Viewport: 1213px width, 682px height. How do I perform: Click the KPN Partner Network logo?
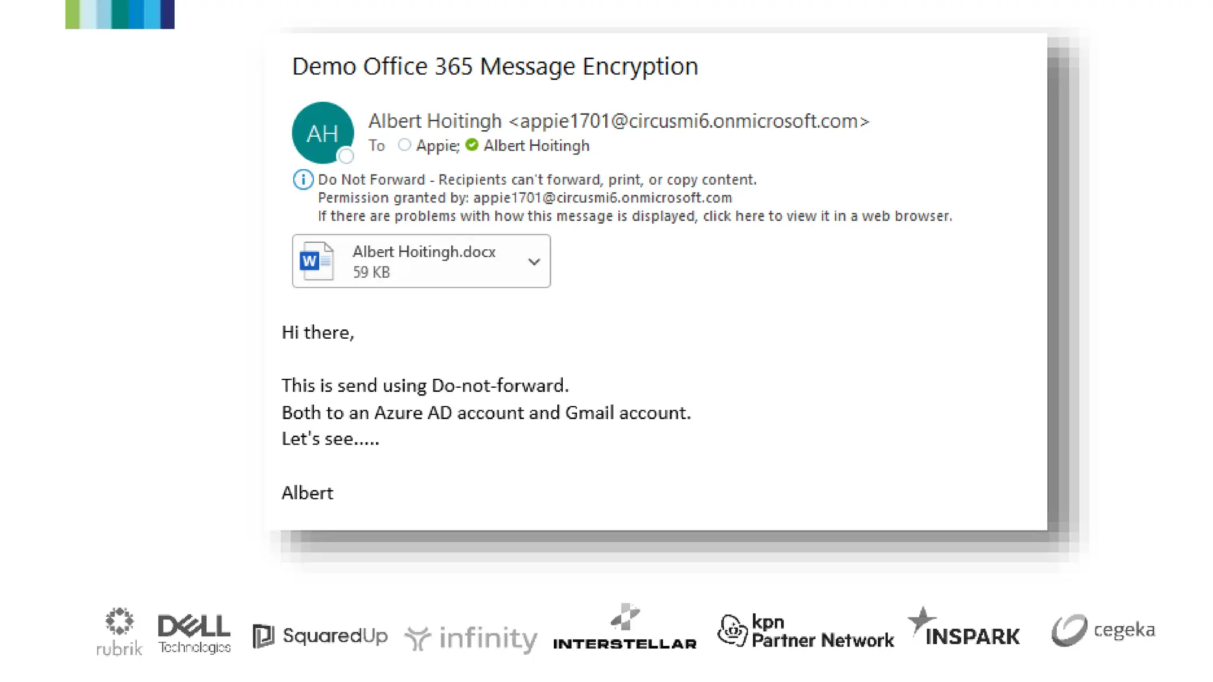(805, 631)
